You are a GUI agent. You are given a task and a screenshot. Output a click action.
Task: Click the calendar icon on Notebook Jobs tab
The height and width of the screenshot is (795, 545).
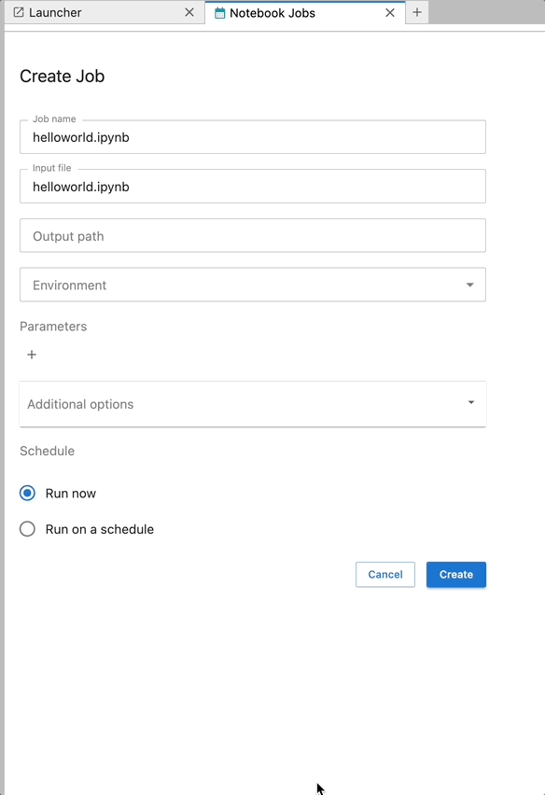221,13
